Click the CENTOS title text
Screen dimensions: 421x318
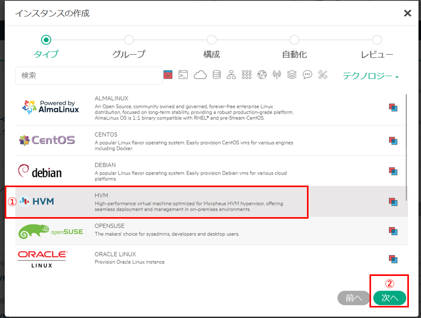click(x=106, y=135)
